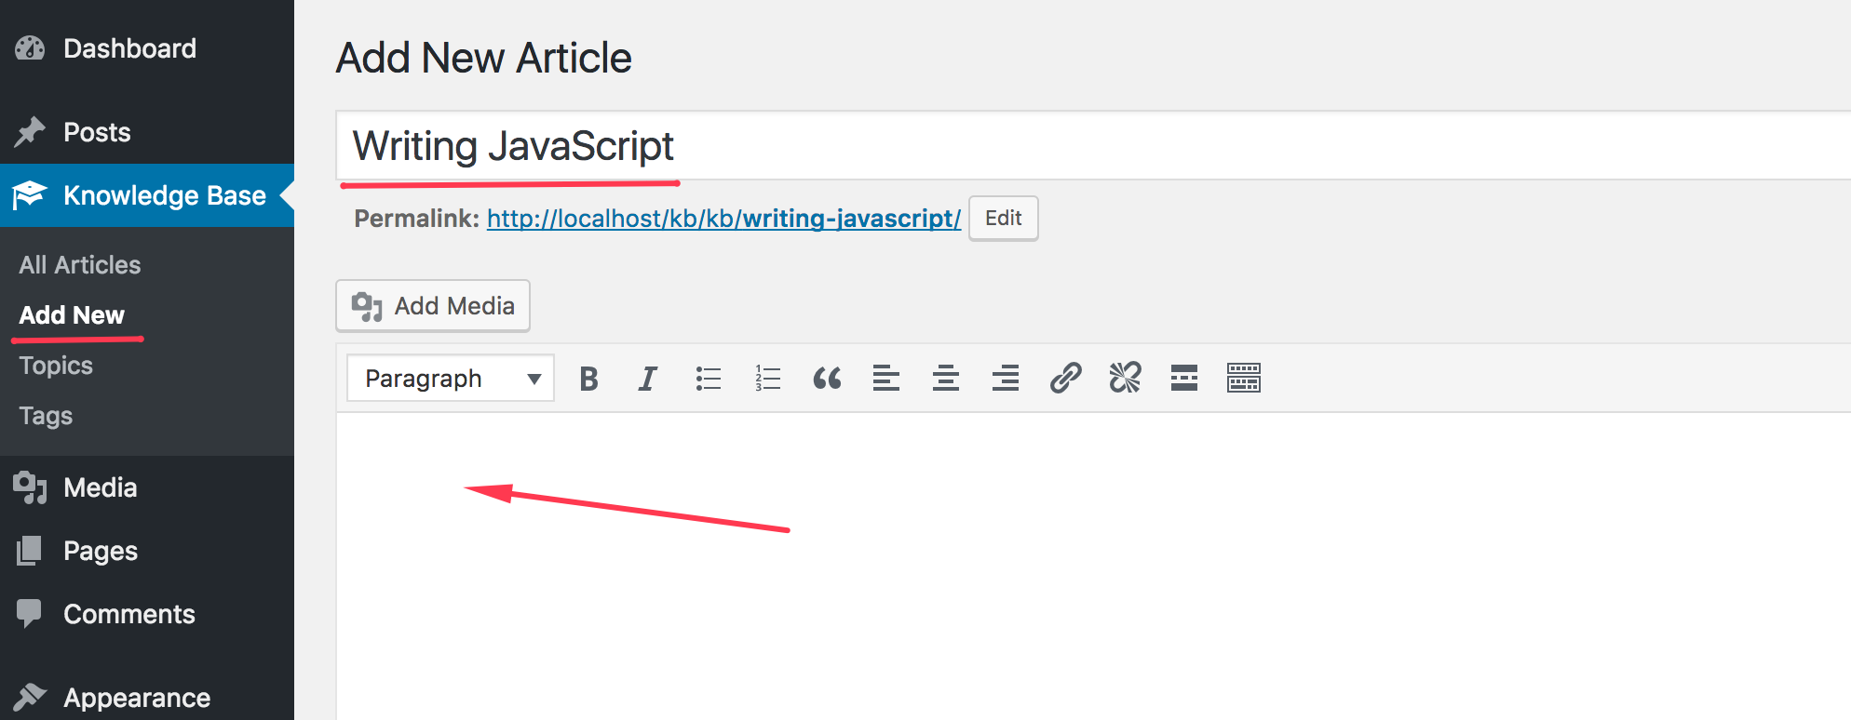Viewport: 1851px width, 720px height.
Task: Insert a numbered list
Action: coord(767,379)
